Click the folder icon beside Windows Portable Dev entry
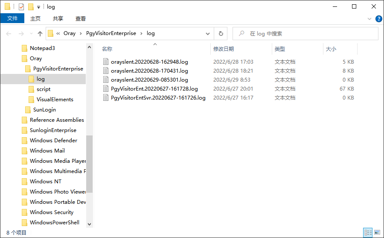384x238 pixels. pos(24,202)
